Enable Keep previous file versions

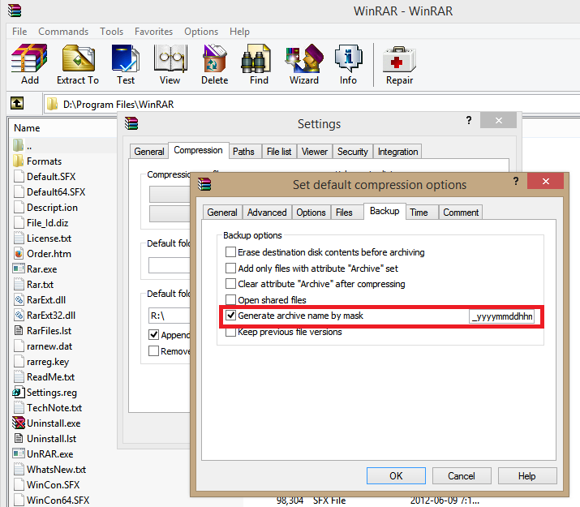tap(231, 332)
